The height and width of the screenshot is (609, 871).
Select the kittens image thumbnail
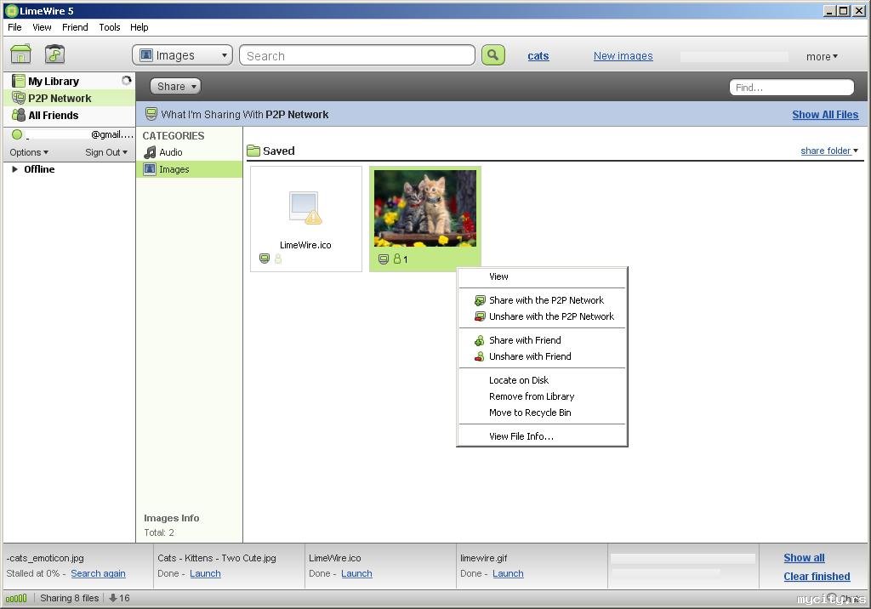(x=425, y=208)
